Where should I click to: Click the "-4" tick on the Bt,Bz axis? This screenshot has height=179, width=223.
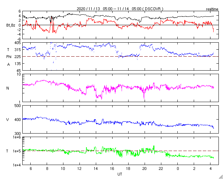(x=19, y=34)
